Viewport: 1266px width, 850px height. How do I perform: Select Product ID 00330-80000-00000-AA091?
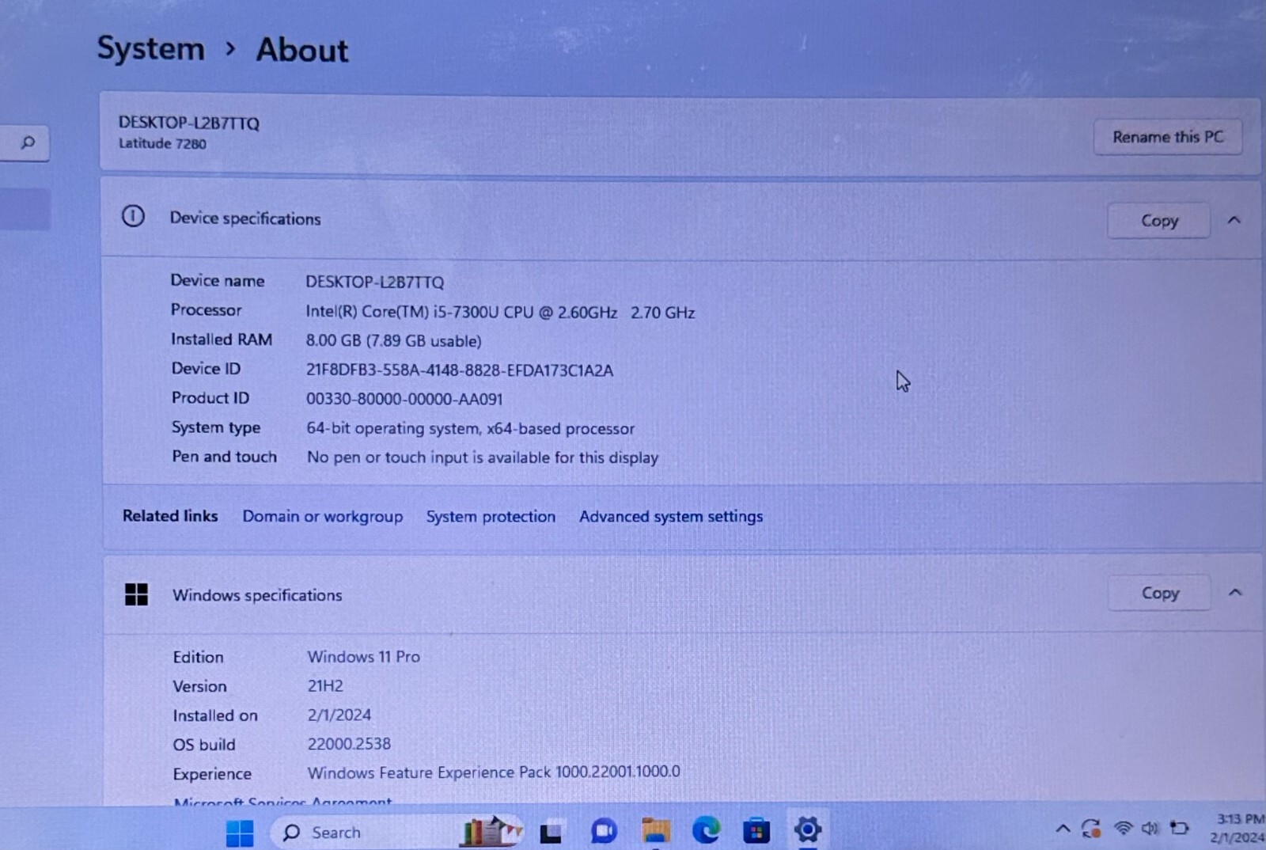coord(404,399)
